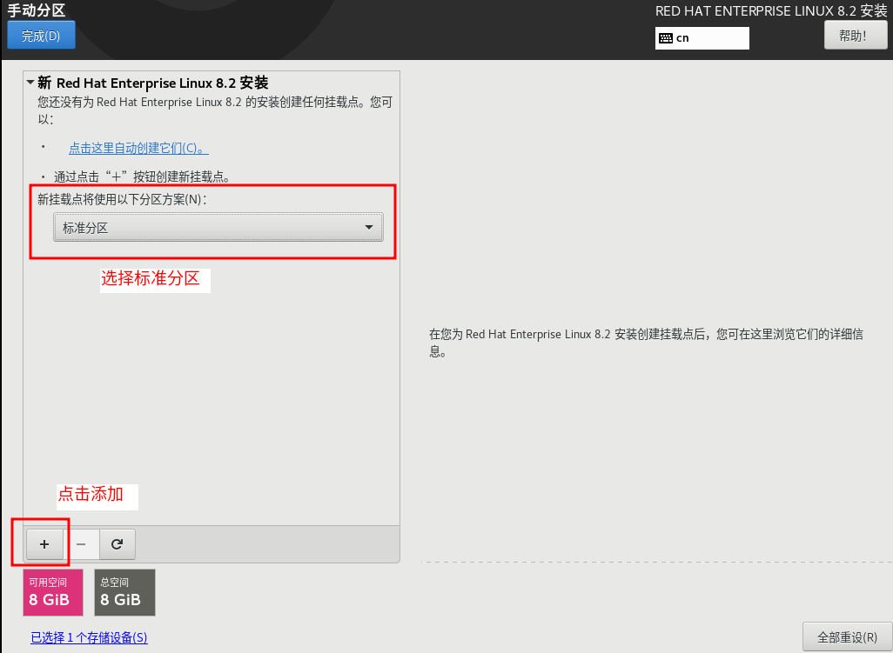The width and height of the screenshot is (893, 653).
Task: Open the 标准分区 partition scheme dropdown
Action: (218, 228)
